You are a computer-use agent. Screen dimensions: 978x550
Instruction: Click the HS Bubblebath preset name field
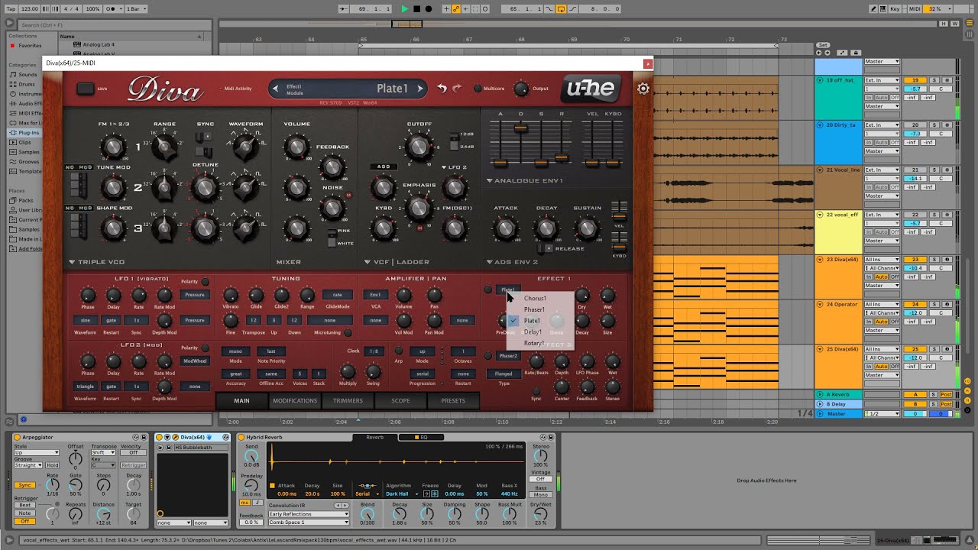pos(200,448)
